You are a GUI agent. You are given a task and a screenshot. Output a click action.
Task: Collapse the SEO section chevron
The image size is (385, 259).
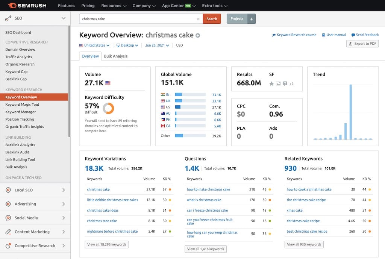64,18
